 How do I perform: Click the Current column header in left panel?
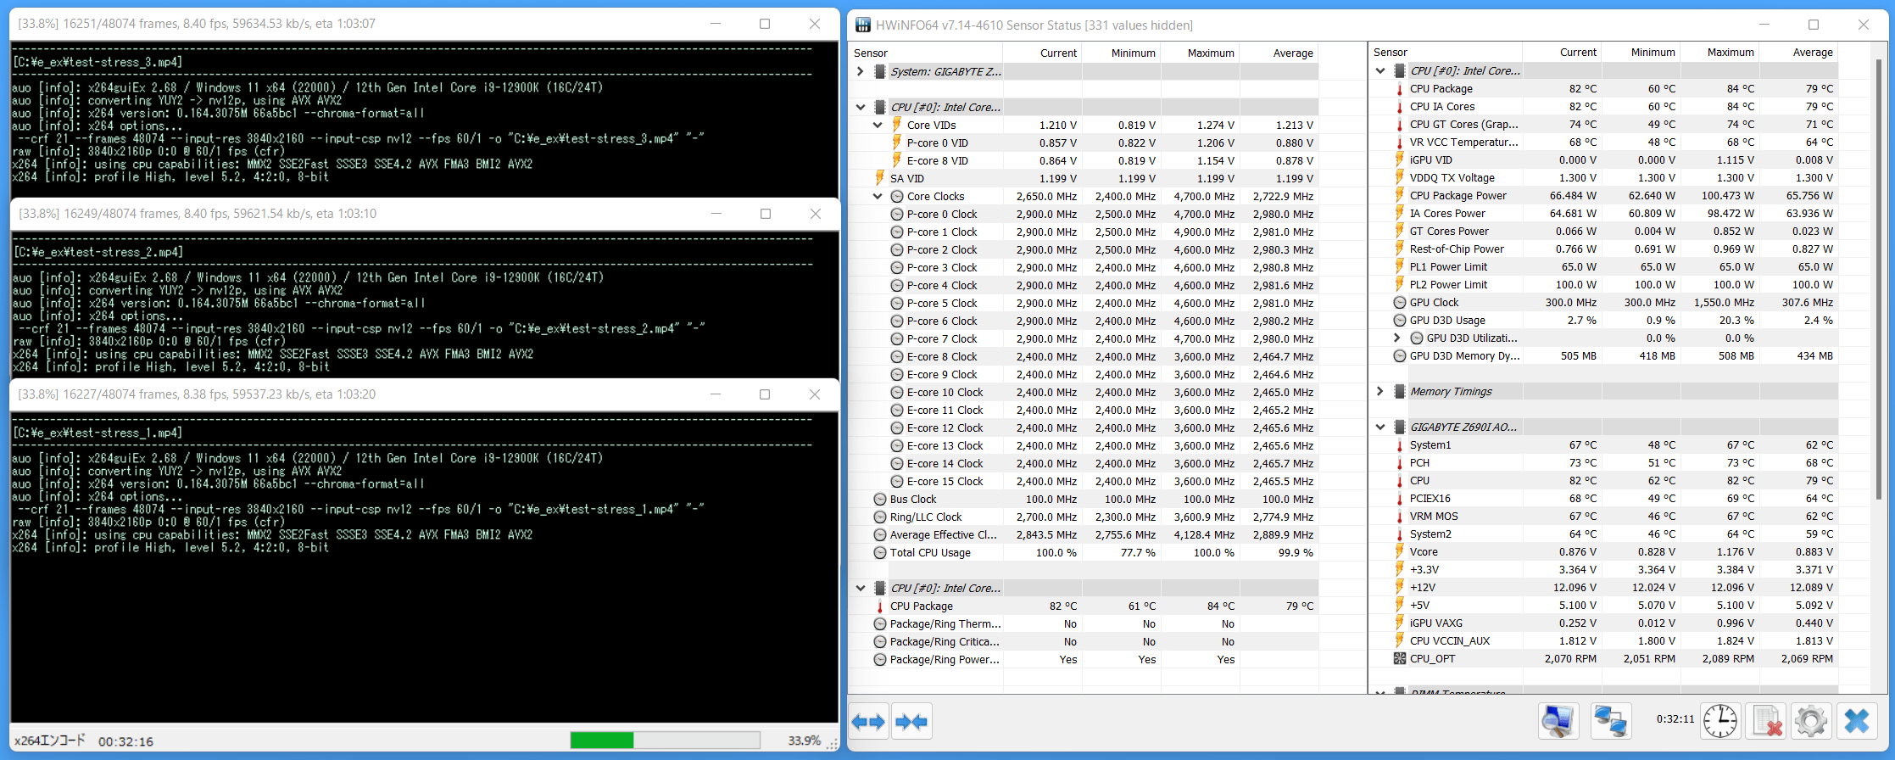[1042, 53]
